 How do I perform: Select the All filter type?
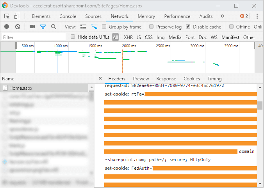115,37
